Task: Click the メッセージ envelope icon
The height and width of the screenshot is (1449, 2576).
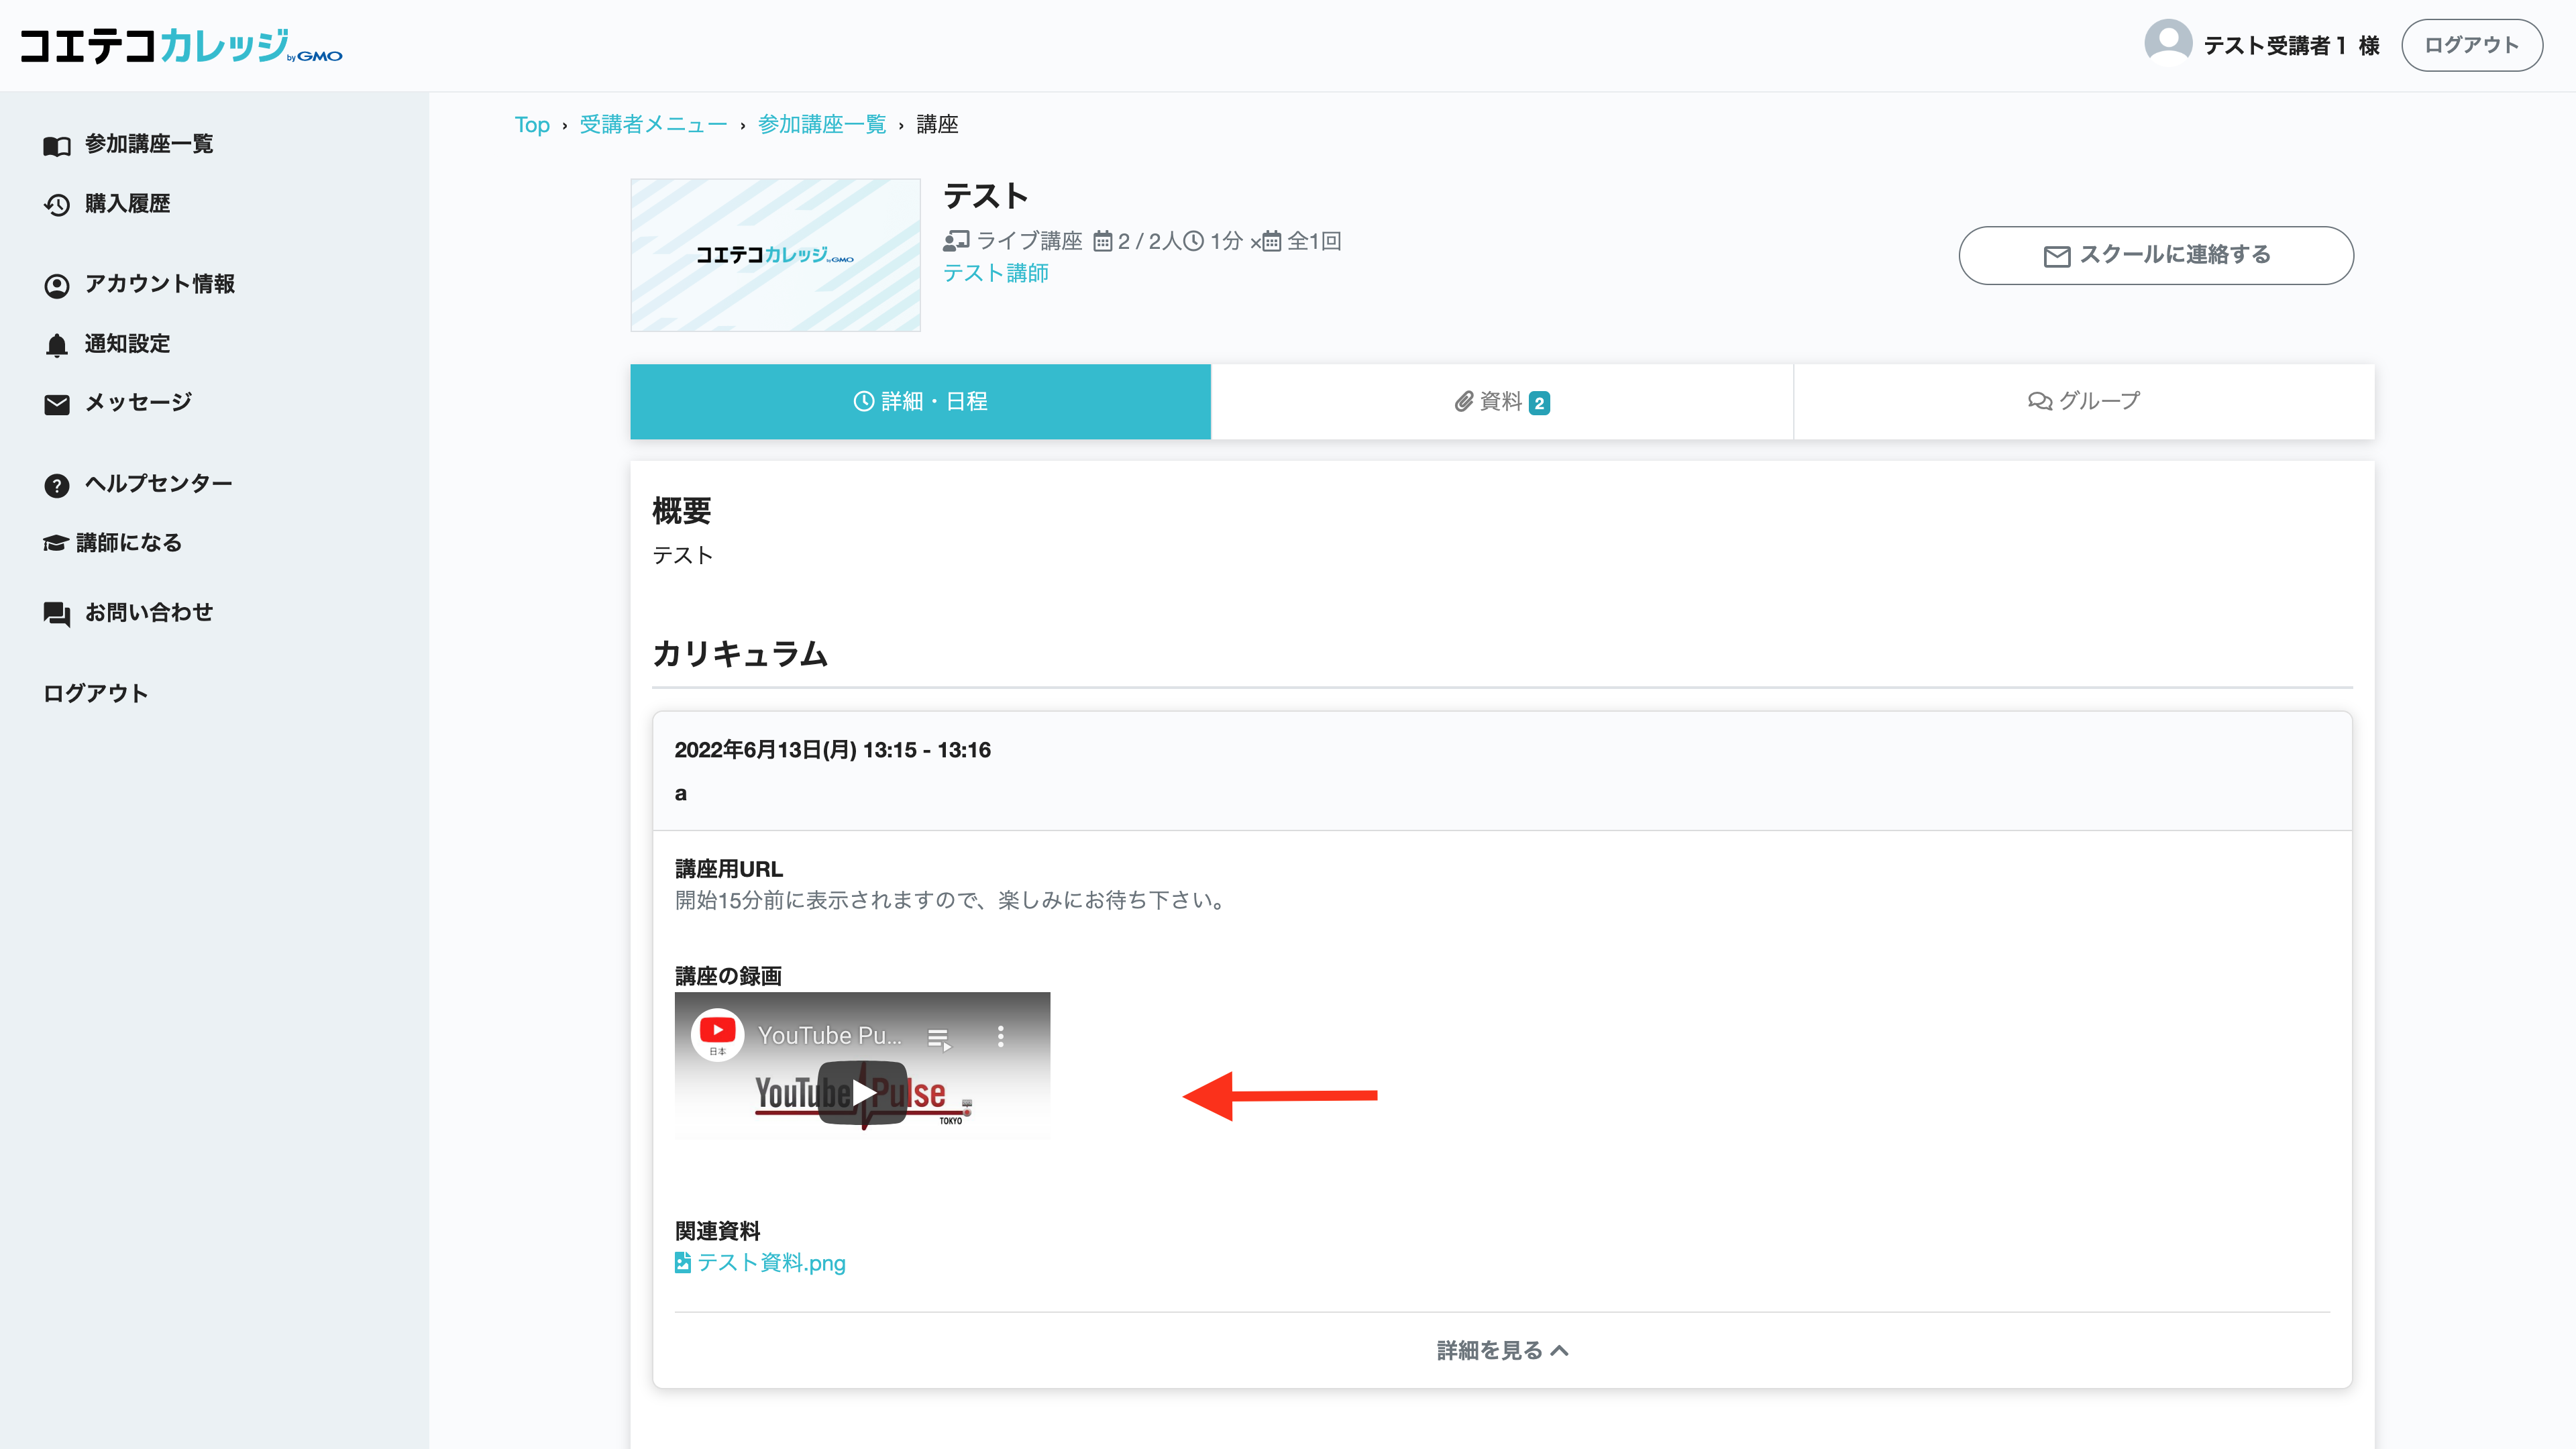Action: 57,404
